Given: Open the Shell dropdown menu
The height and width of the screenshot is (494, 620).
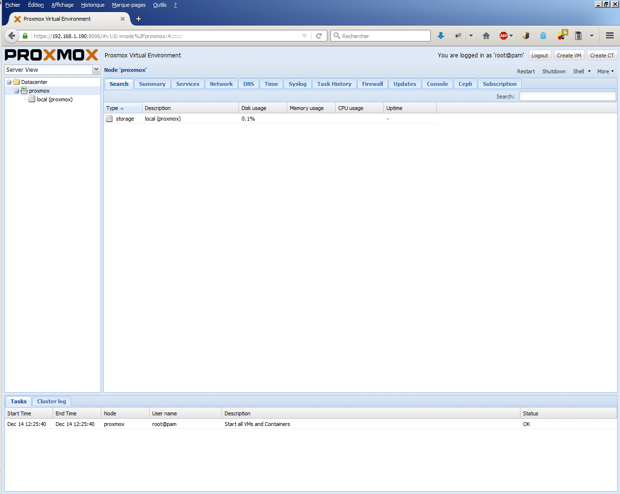Looking at the screenshot, I should (582, 71).
